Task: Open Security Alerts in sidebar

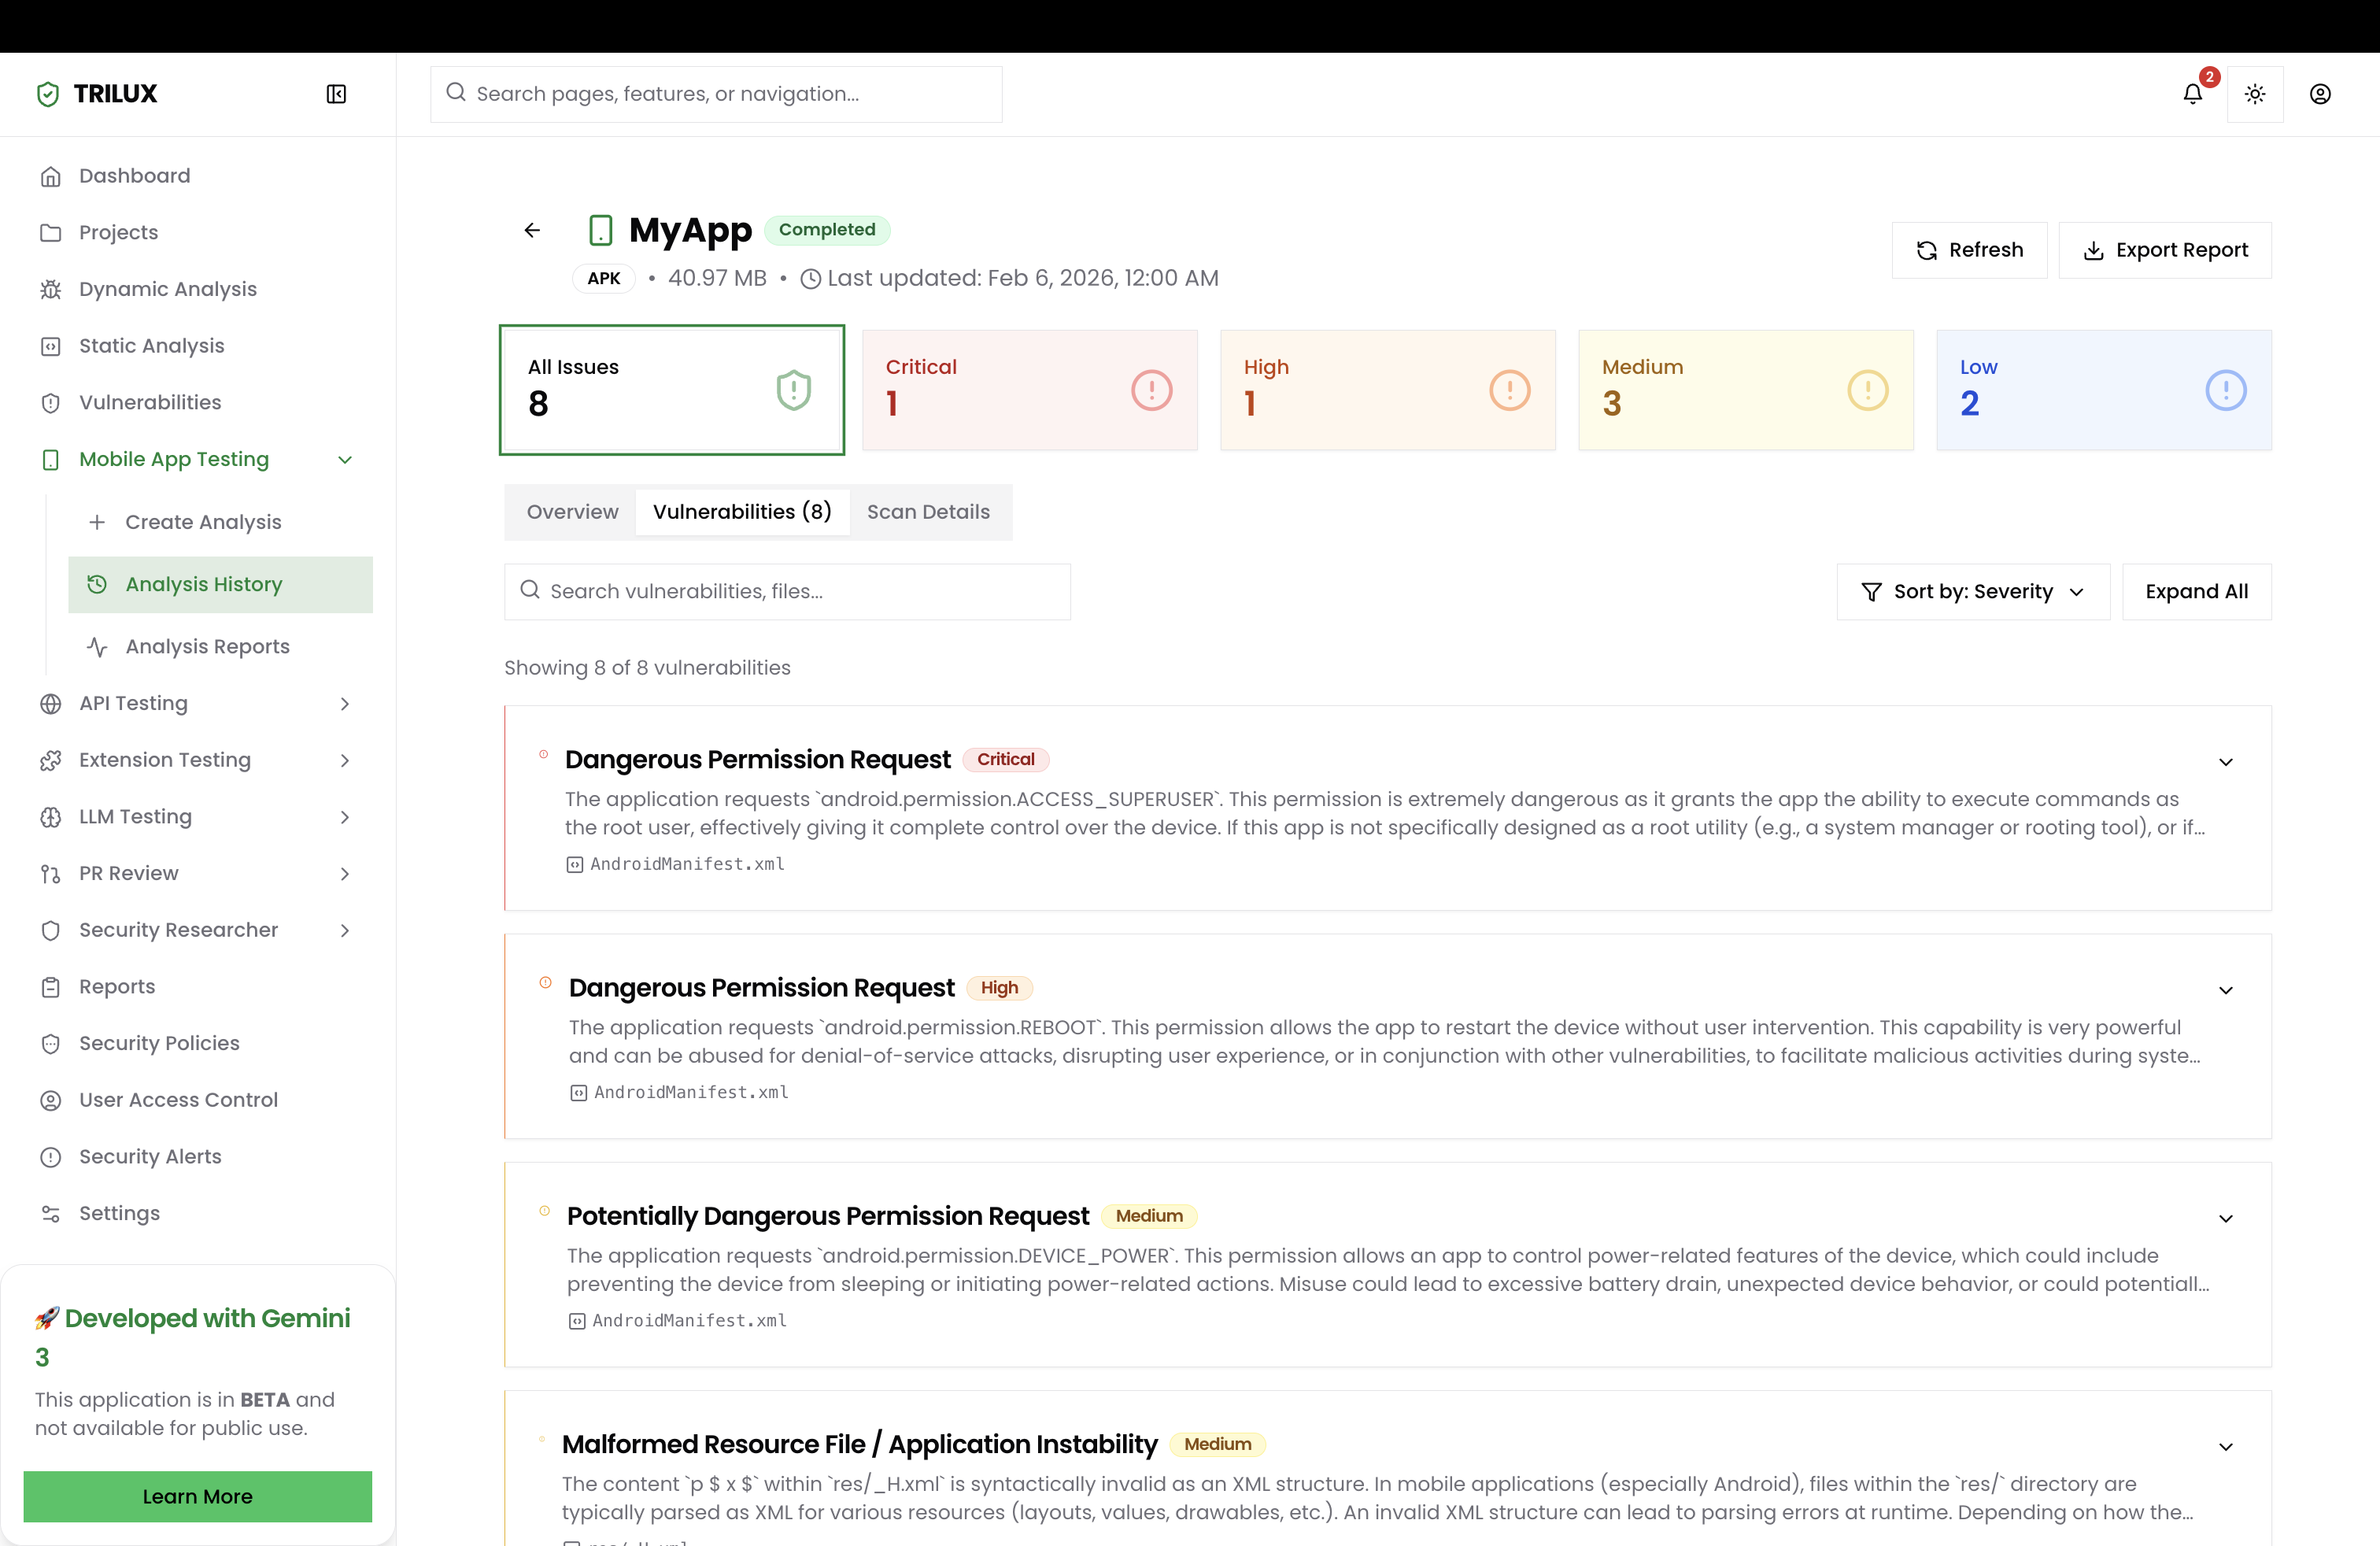Action: pyautogui.click(x=150, y=1156)
